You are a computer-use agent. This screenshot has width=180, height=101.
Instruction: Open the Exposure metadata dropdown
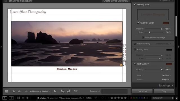pyautogui.click(x=95, y=91)
